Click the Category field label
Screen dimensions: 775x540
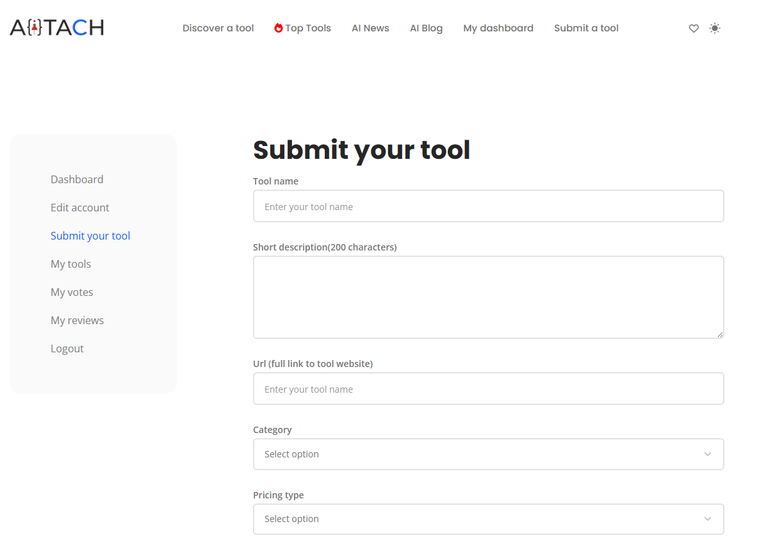(272, 430)
